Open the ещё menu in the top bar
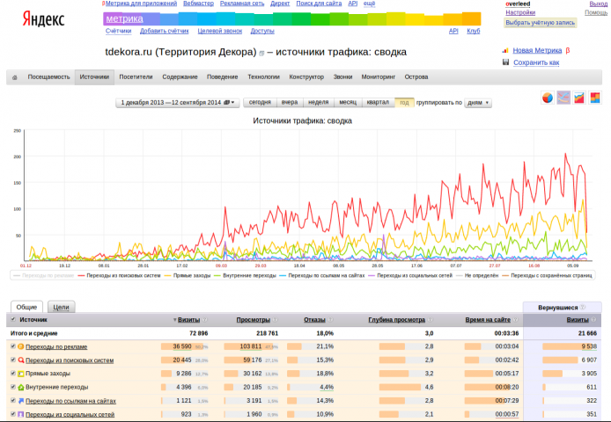611x422 pixels. [x=369, y=4]
